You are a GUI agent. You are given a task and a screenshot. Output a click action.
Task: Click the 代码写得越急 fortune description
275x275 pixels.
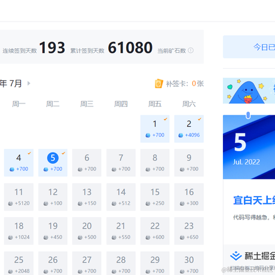(254, 217)
